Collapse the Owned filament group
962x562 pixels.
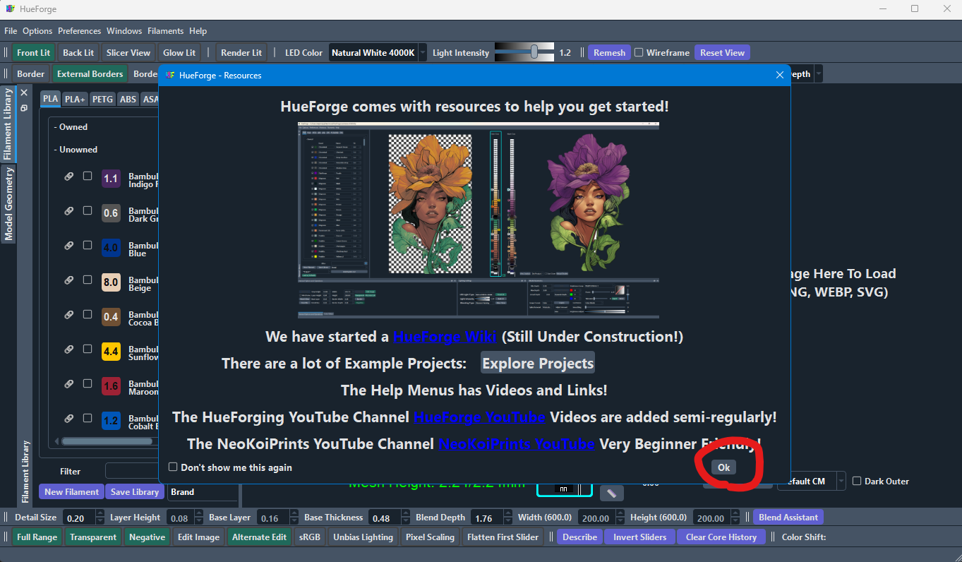pyautogui.click(x=71, y=127)
